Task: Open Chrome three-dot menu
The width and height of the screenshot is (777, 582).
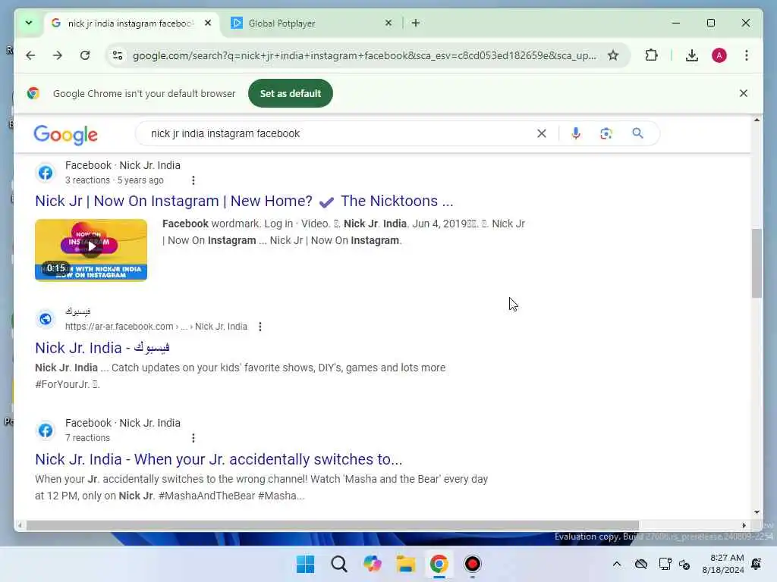Action: click(747, 55)
